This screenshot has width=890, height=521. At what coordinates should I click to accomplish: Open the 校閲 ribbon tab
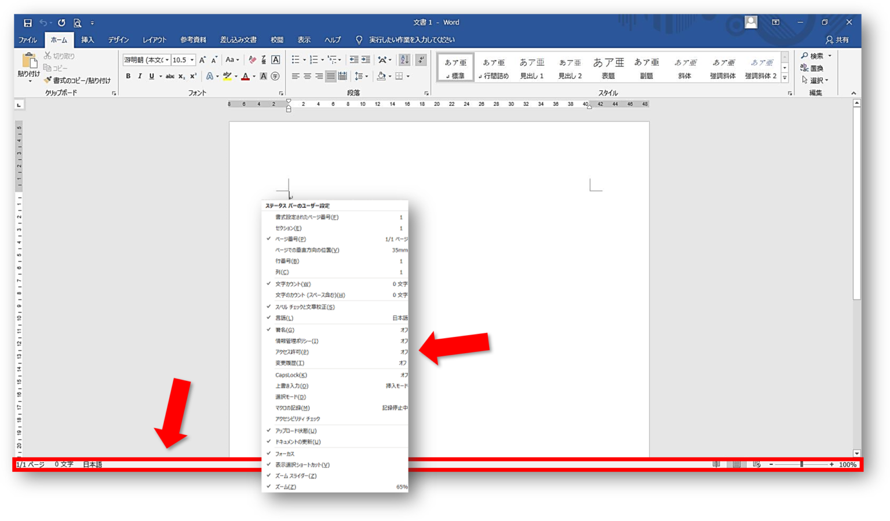click(x=277, y=39)
